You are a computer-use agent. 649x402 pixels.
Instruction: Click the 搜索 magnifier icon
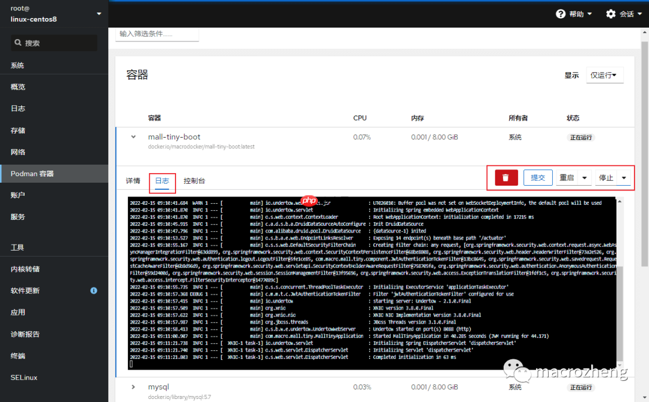point(19,43)
